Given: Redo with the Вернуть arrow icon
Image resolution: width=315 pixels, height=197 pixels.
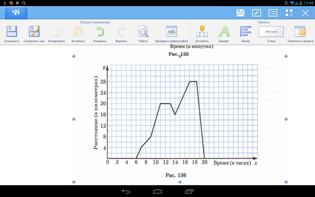Looking at the screenshot, I should (121, 32).
